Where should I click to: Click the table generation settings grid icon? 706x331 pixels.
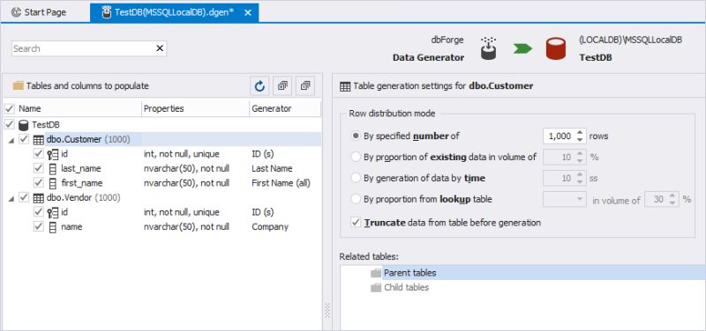(345, 86)
